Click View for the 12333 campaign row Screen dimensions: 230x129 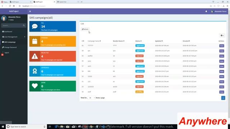click(222, 76)
